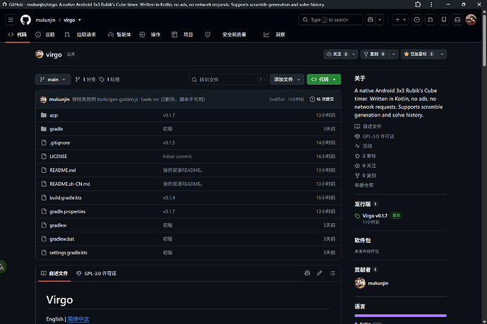Open the GitHub homepage logo
Viewport: 487px width, 324px height.
tap(25, 20)
